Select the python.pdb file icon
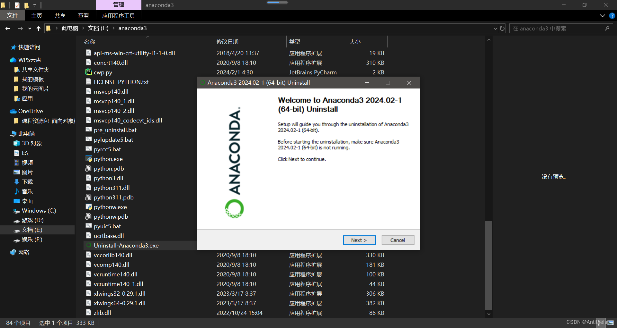The image size is (617, 328). click(x=89, y=168)
